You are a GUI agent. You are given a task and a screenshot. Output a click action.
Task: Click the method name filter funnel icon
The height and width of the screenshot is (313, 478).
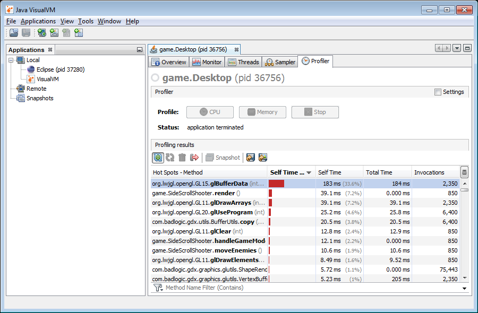coord(158,288)
